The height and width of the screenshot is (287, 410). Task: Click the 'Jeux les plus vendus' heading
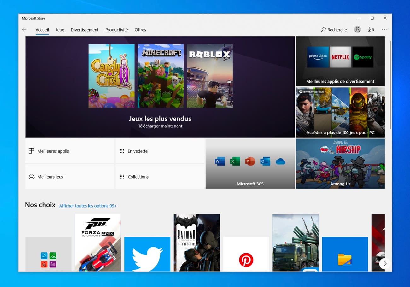click(x=160, y=119)
